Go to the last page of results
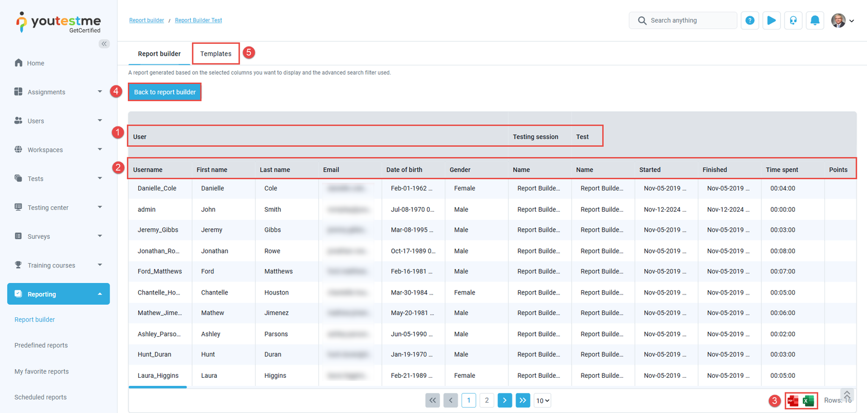The height and width of the screenshot is (413, 867). 522,401
